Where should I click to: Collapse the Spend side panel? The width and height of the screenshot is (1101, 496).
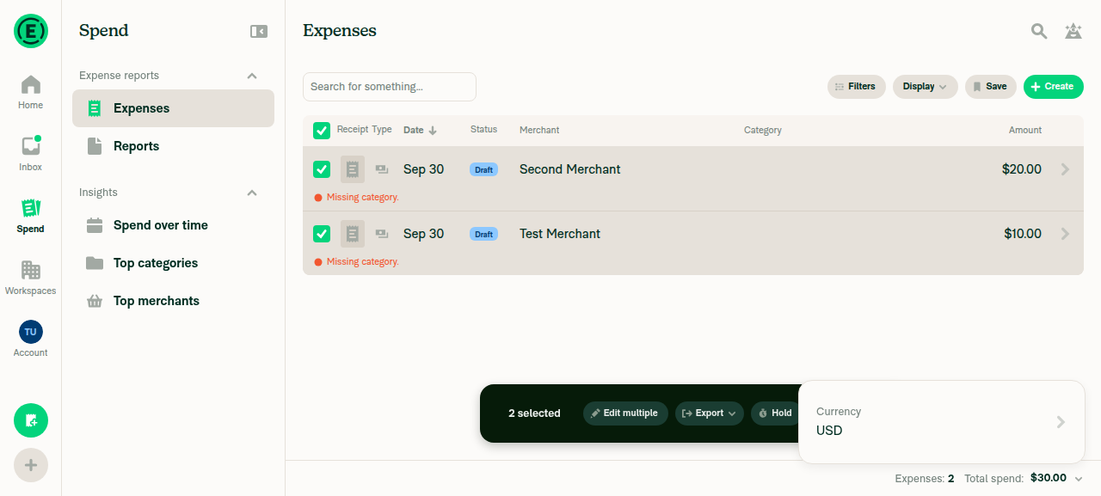coord(259,31)
